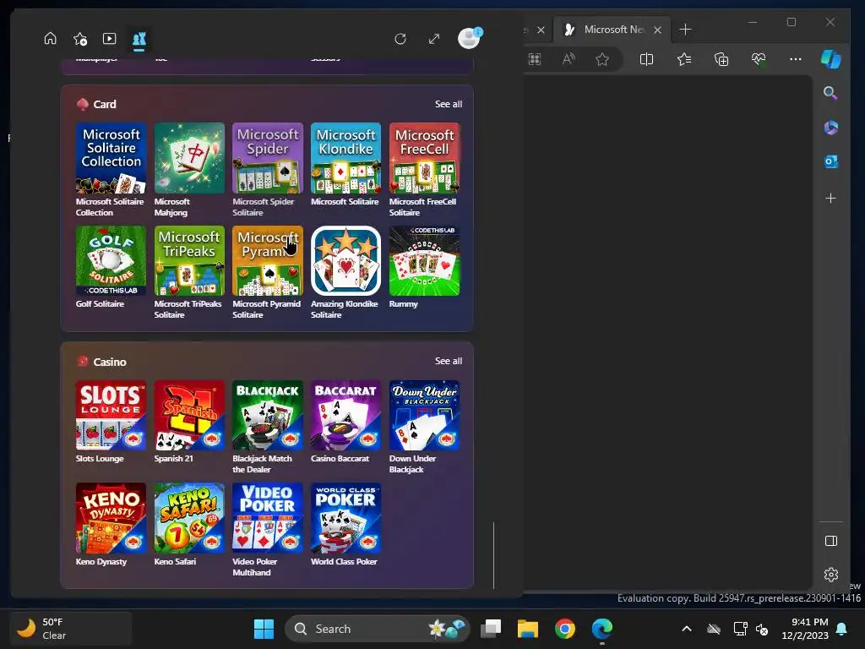Open a new tab in Edge
The height and width of the screenshot is (649, 865).
tap(685, 30)
